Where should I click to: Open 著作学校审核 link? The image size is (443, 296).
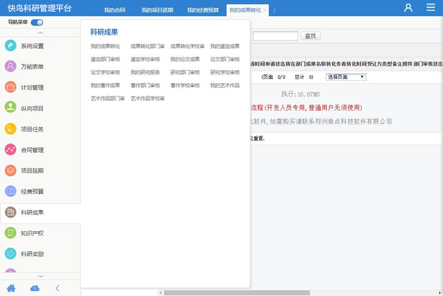point(185,85)
